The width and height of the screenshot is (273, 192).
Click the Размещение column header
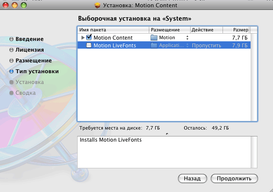click(x=170, y=30)
